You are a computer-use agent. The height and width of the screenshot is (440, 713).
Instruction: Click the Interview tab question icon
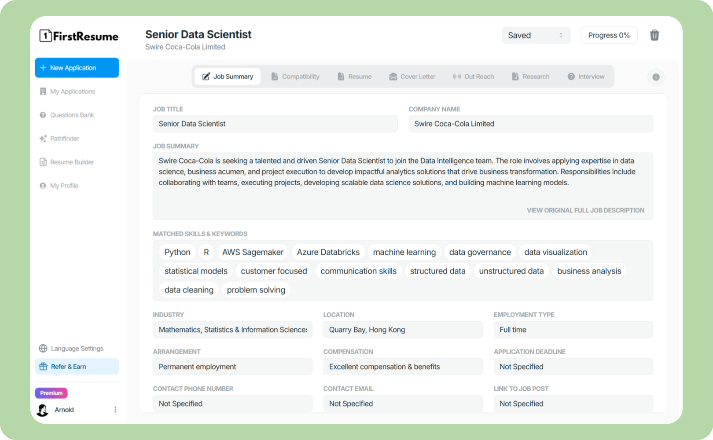[571, 77]
